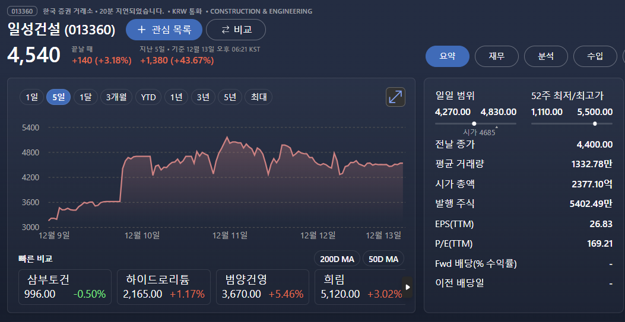Select the 5일 chart range
The height and width of the screenshot is (322, 625).
point(59,97)
